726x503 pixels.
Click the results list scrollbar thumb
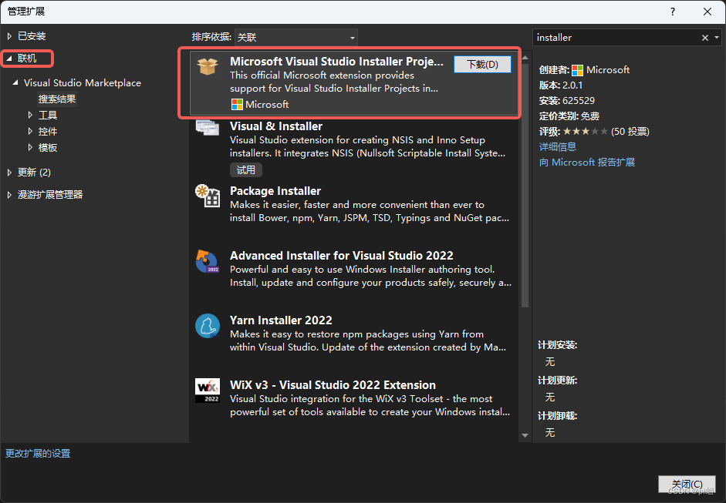tap(525, 186)
